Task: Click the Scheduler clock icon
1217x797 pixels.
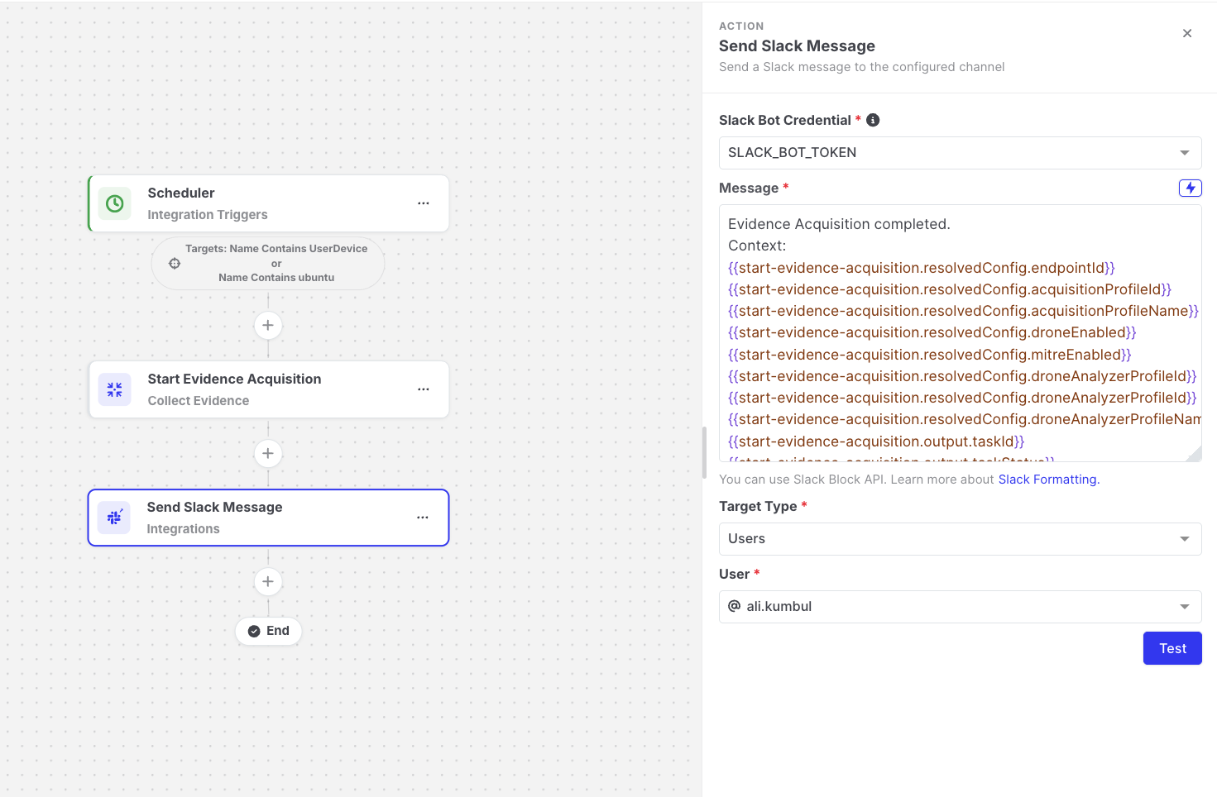Action: (x=115, y=203)
